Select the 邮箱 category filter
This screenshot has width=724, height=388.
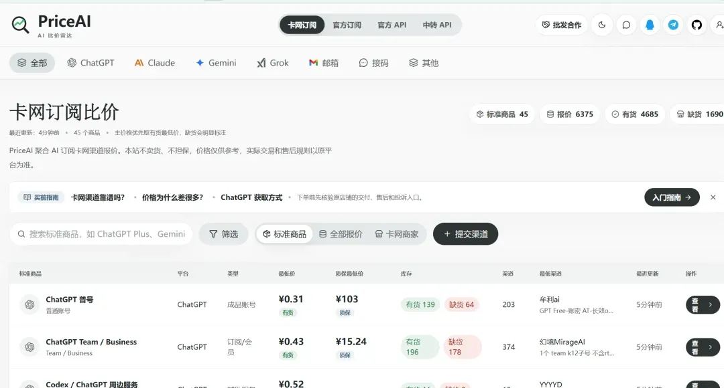coord(324,63)
